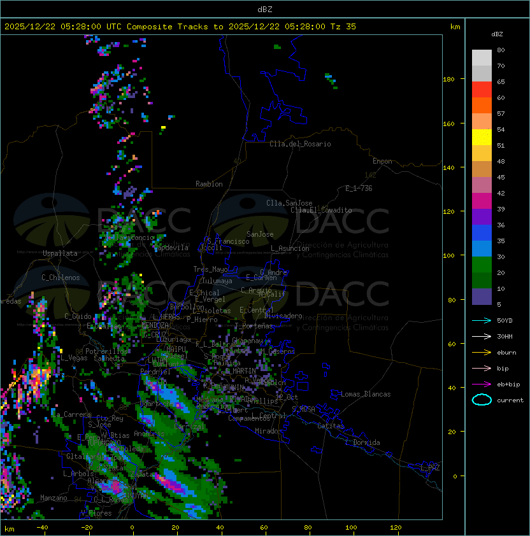Click the 'L_PAZ' label at right edge
This screenshot has height=536, width=530.
tap(430, 468)
